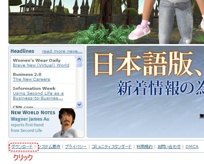Open the お問い合わせ footer link
The image size is (204, 164).
click(169, 147)
